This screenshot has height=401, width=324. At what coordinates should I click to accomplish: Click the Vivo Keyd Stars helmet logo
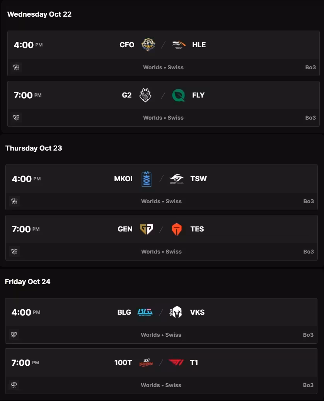(x=177, y=312)
